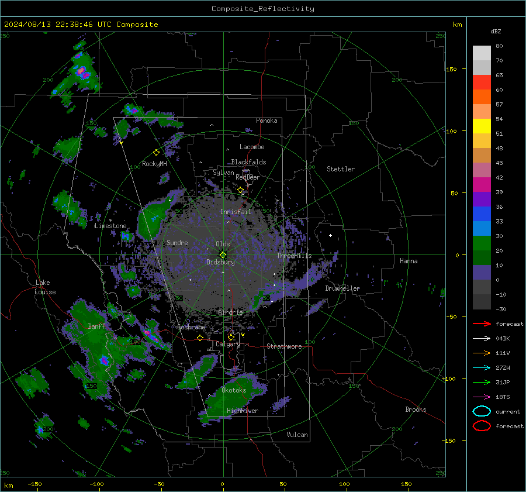Click the Hanna label
The width and height of the screenshot is (526, 492).
(x=409, y=261)
